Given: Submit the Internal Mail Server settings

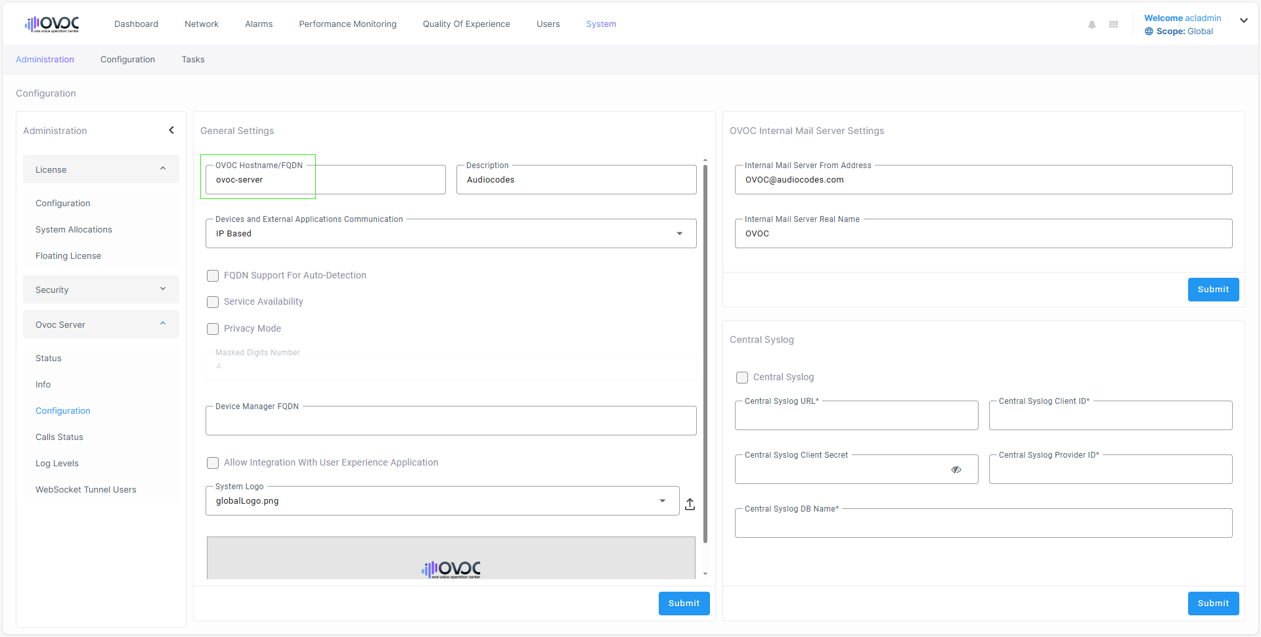Looking at the screenshot, I should pyautogui.click(x=1212, y=290).
